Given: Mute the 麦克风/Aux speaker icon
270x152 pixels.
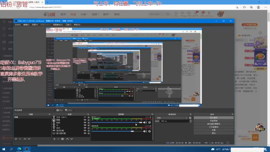Looking at the screenshot, I should pos(145,123).
